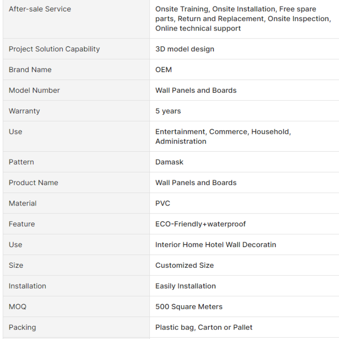Click the Pattern label
Viewport: 339px width, 339px height.
click(x=21, y=162)
